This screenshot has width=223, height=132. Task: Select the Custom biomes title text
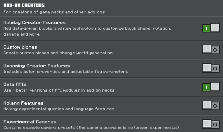20,47
